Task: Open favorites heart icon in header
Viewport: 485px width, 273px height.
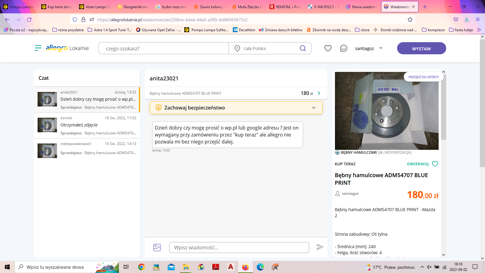Action: coord(328,48)
